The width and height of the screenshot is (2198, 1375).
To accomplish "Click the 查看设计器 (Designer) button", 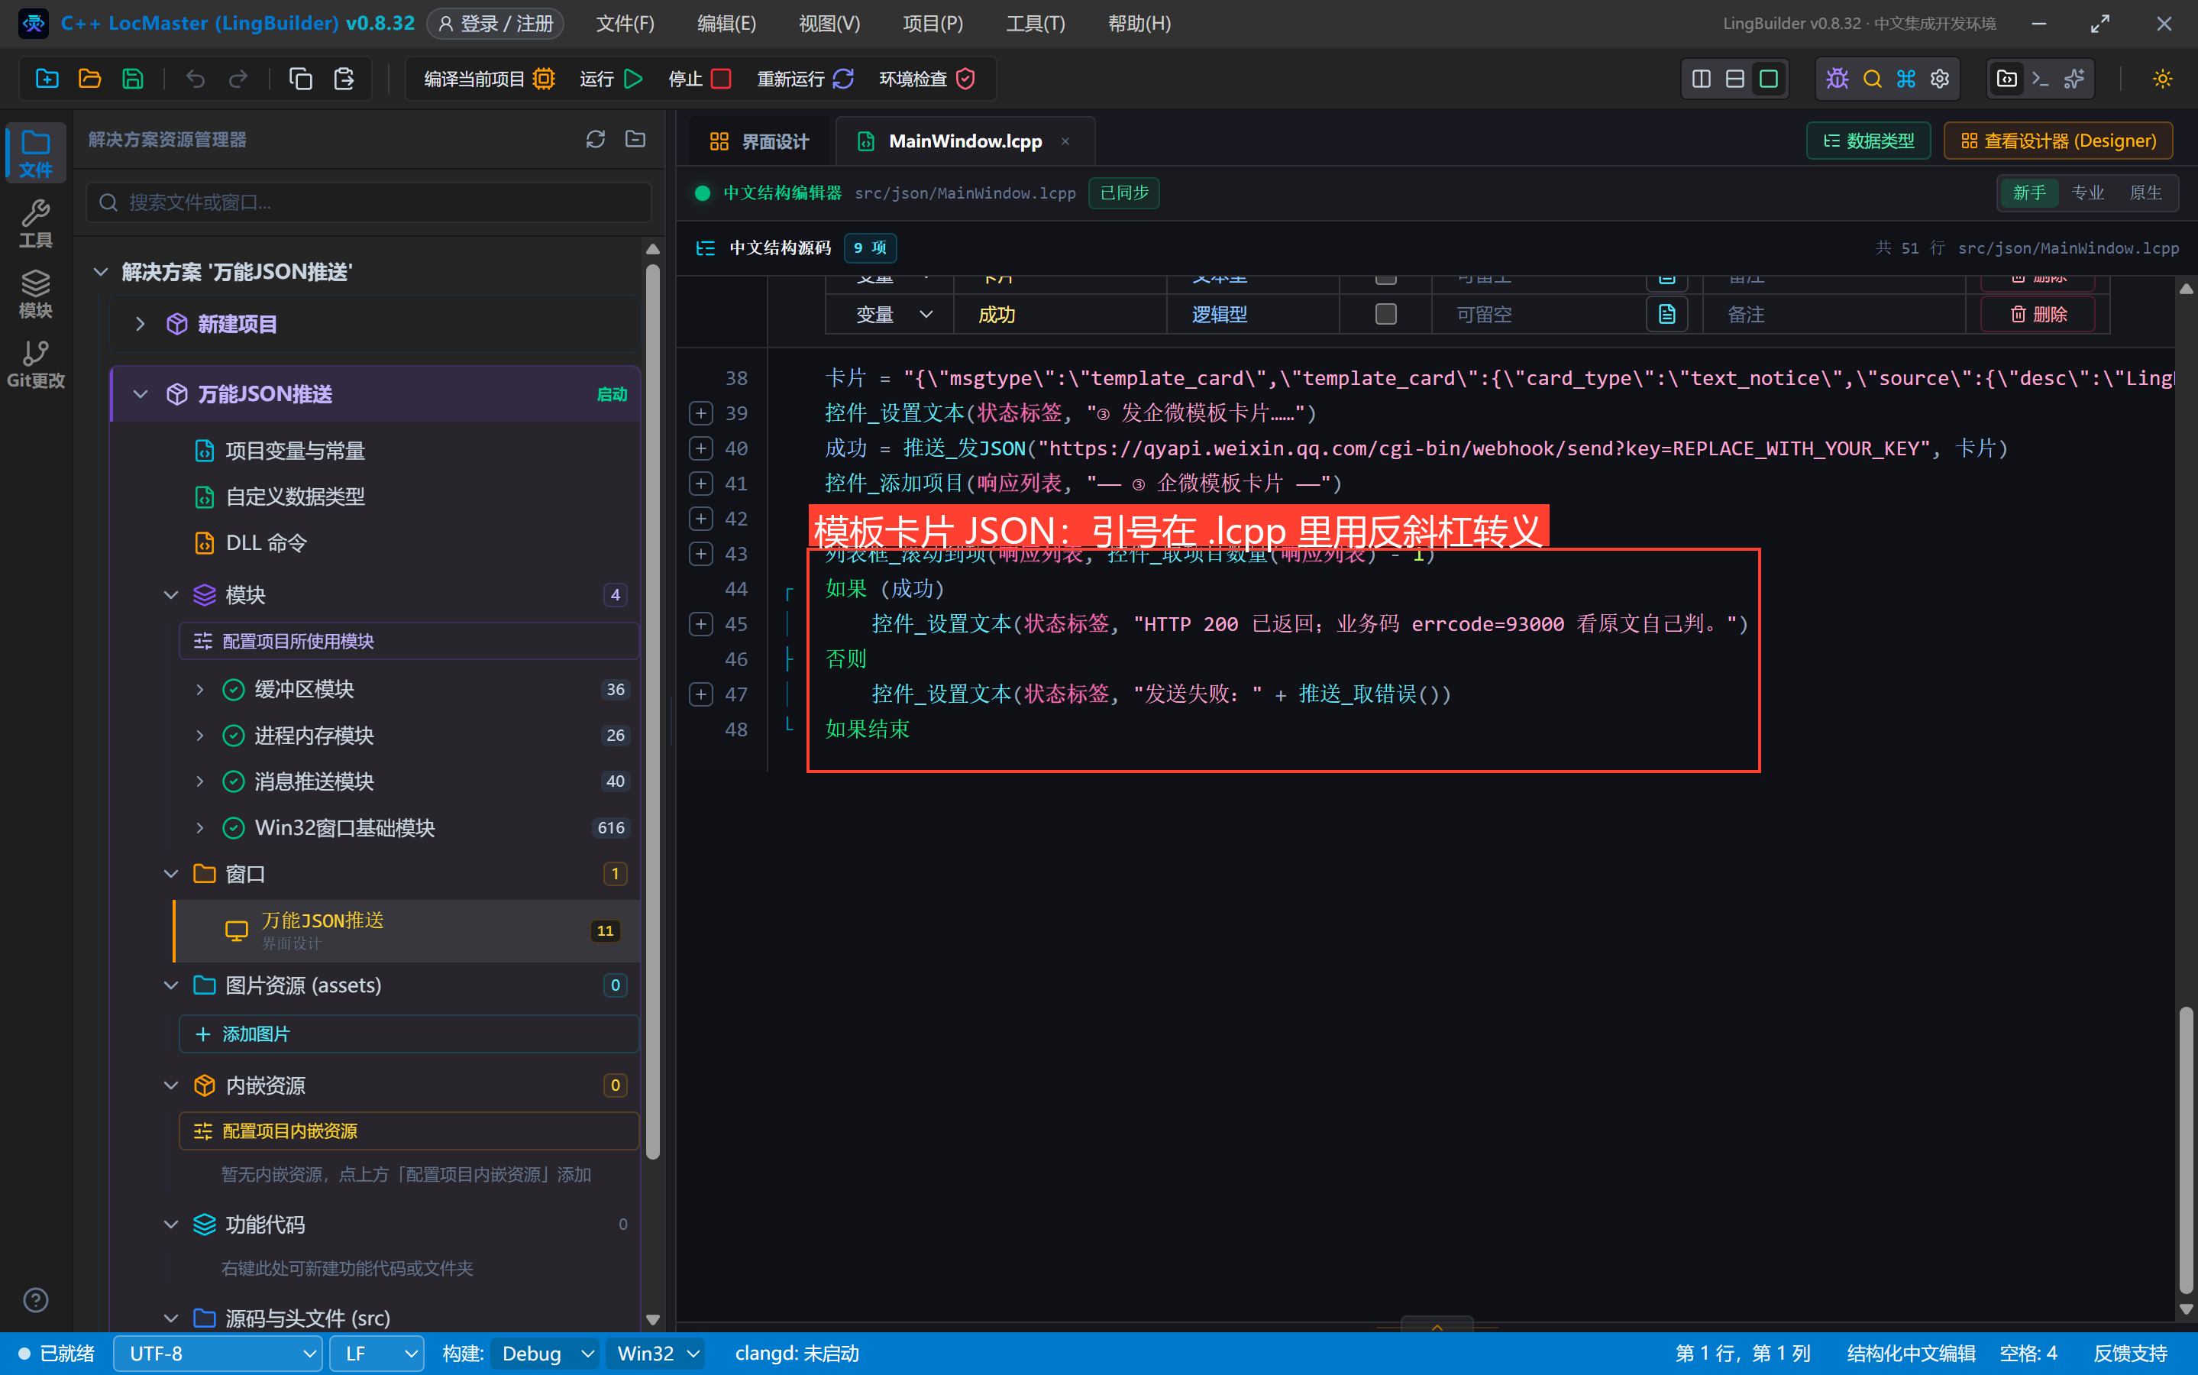I will coord(2058,141).
